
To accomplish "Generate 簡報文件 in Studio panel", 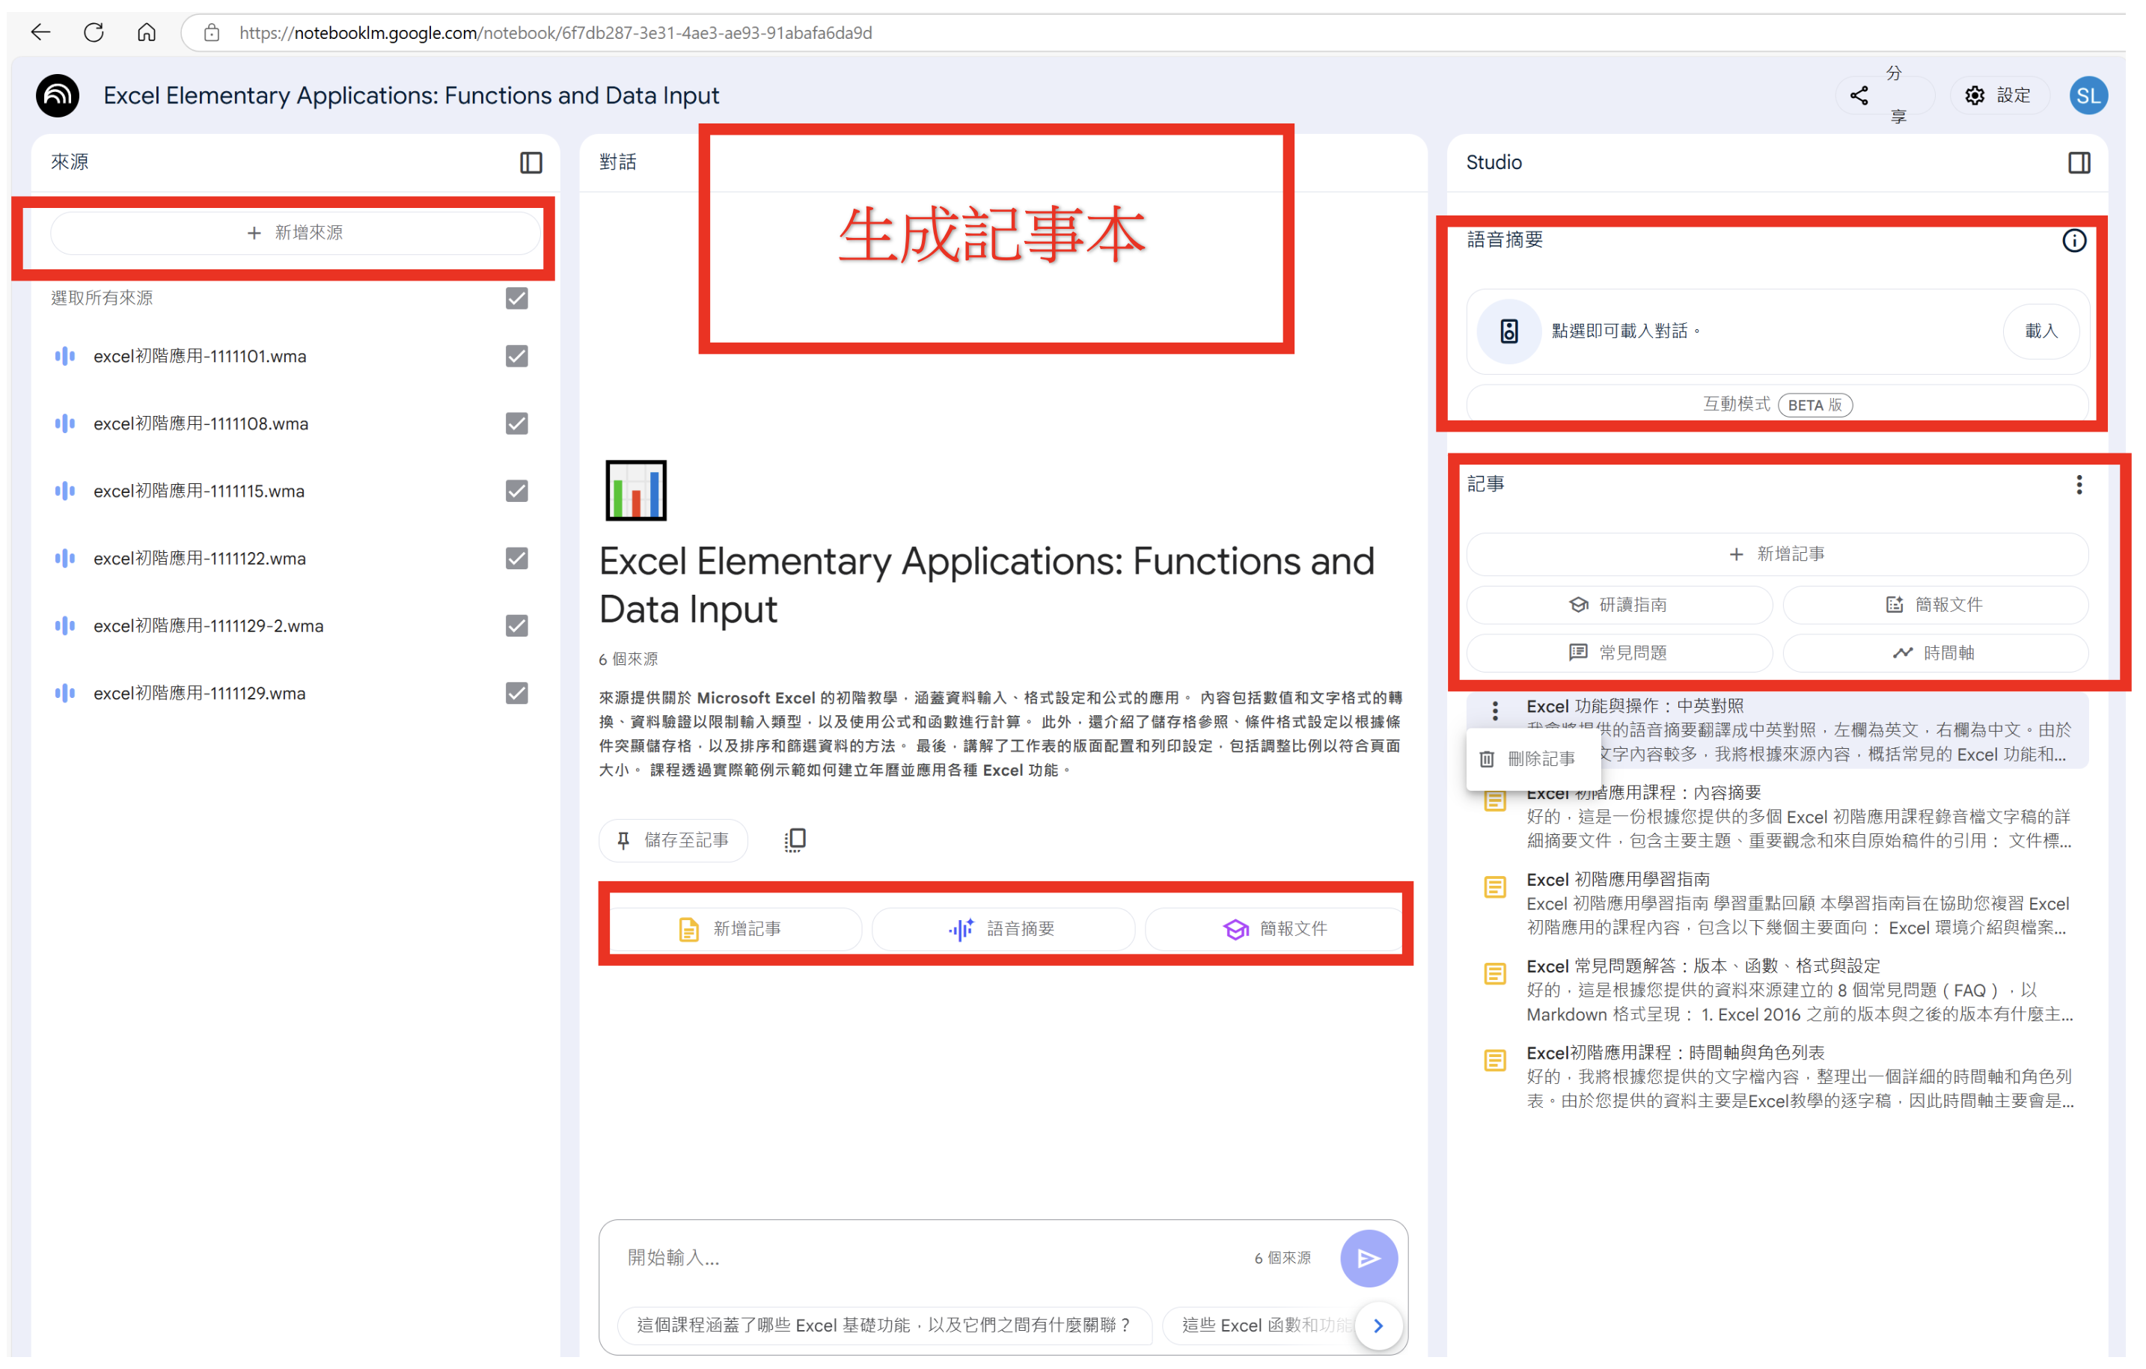I will [1935, 605].
